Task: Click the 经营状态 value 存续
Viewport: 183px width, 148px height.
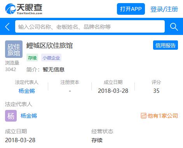Action: (x=97, y=140)
